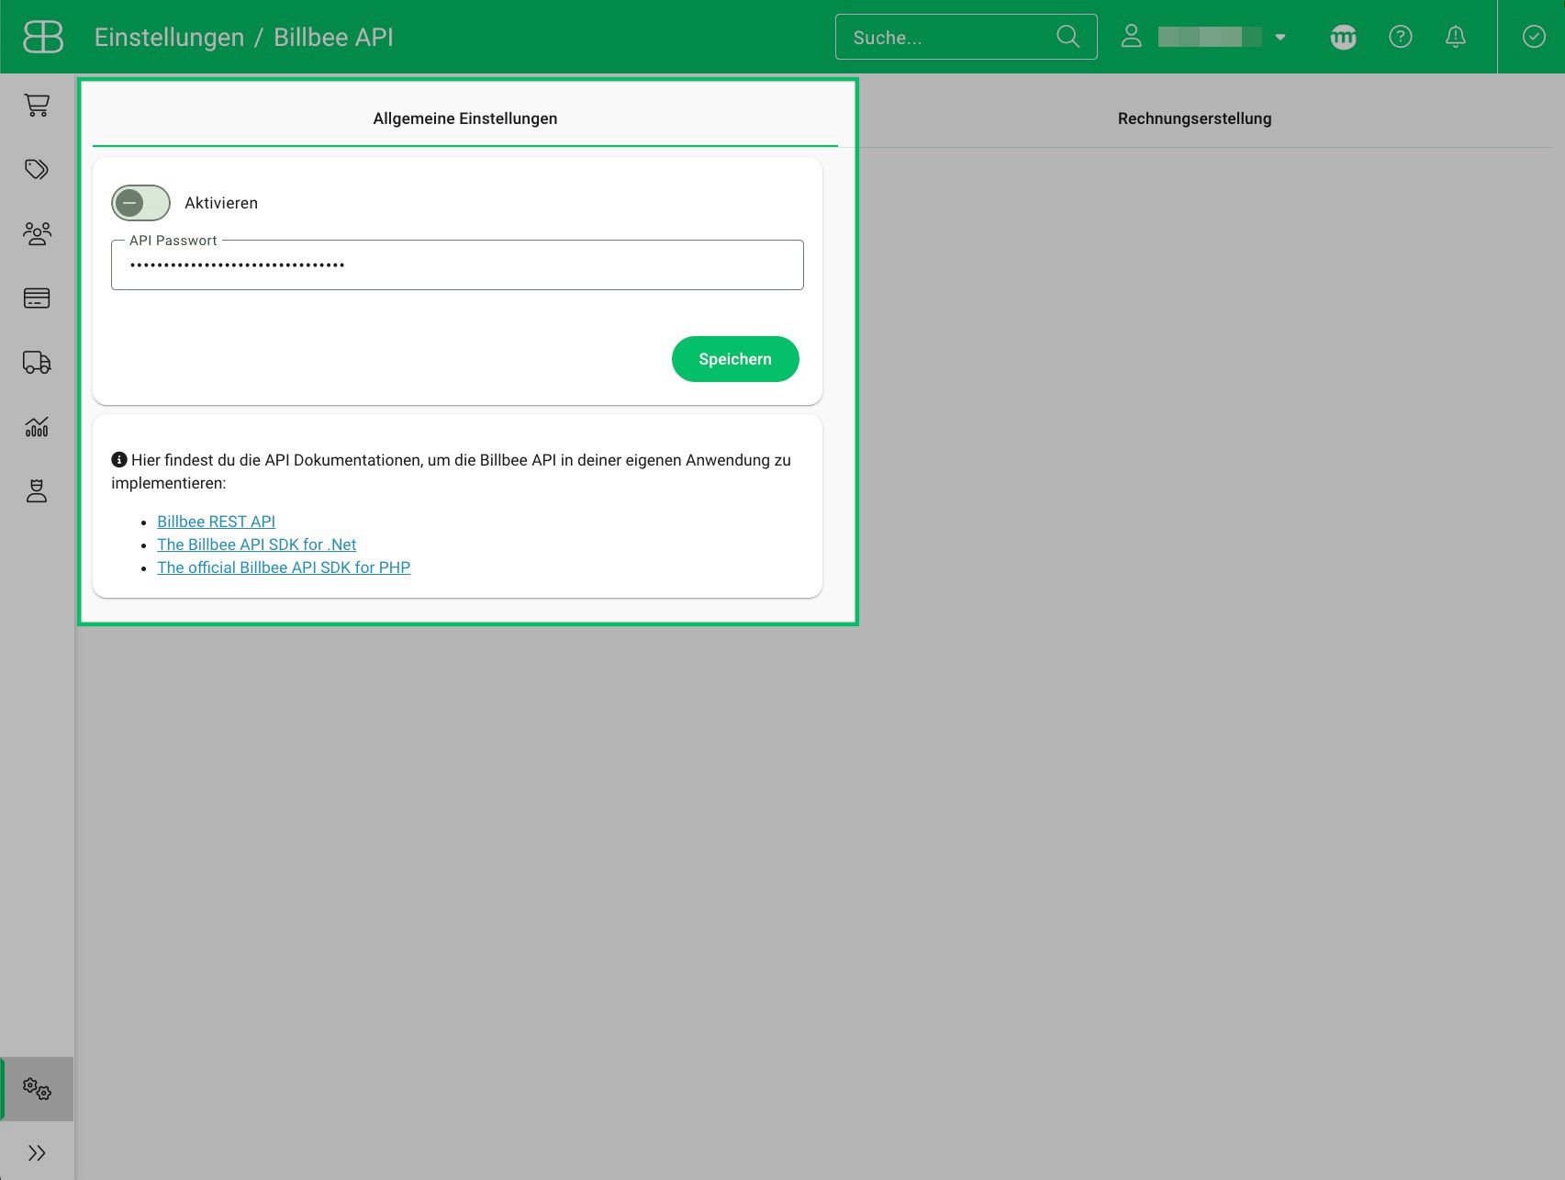This screenshot has width=1565, height=1180.
Task: Open the delivery truck shipping section
Action: tap(37, 362)
